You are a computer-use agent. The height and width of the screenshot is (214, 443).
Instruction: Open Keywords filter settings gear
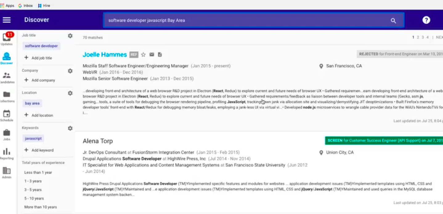click(x=70, y=128)
